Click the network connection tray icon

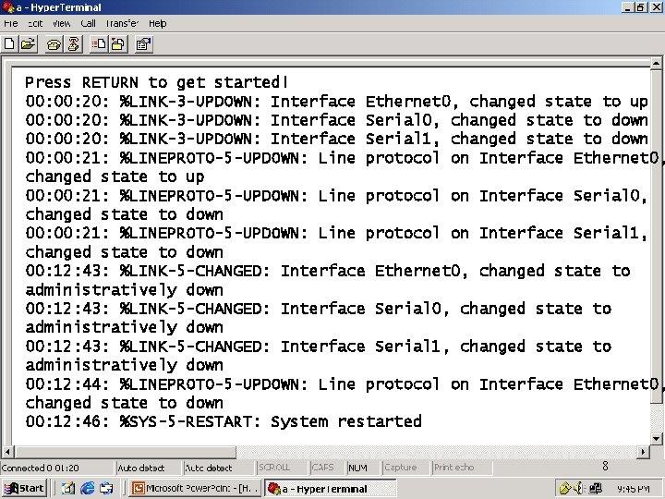click(595, 489)
